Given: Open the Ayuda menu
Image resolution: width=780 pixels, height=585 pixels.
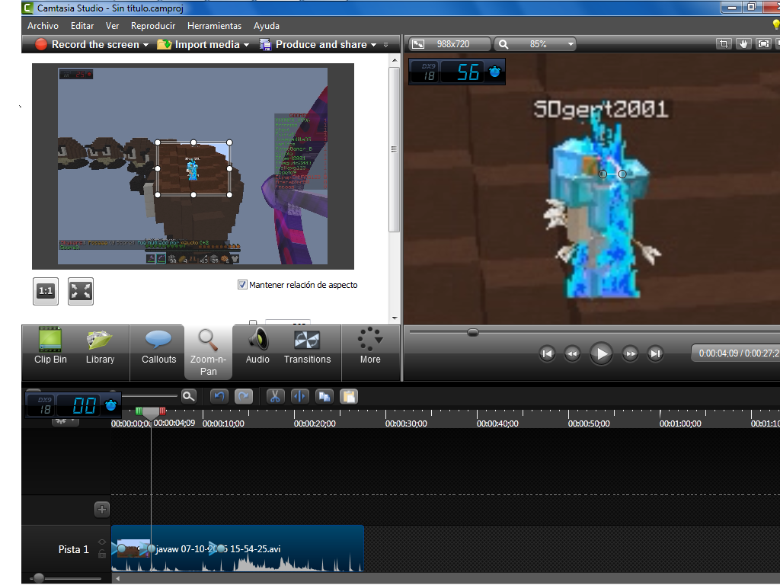Looking at the screenshot, I should (x=267, y=25).
